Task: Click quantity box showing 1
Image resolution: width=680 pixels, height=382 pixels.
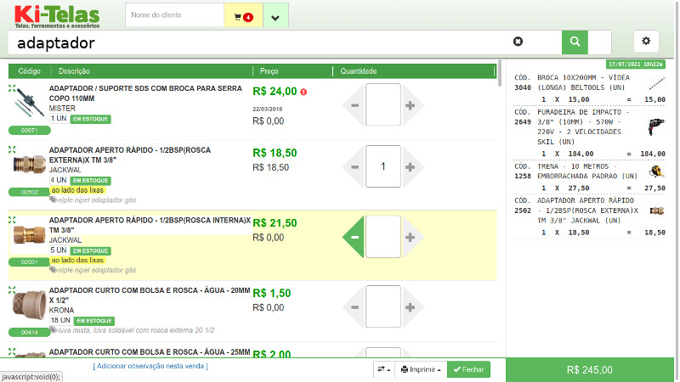Action: pos(383,166)
